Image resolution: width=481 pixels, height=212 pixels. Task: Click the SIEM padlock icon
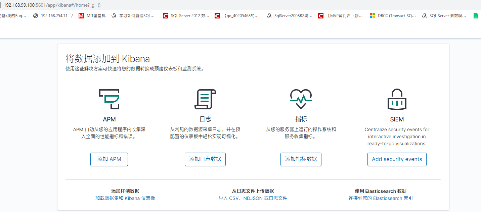[x=397, y=99]
